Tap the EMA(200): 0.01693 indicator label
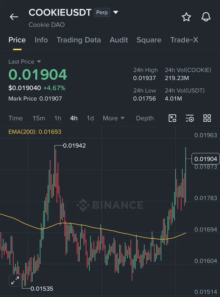 click(x=35, y=132)
